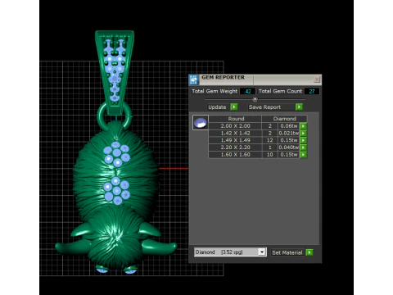393x295 pixels.
Task: Click green arrow for 1.60 X 1.60 row
Action: pos(303,155)
